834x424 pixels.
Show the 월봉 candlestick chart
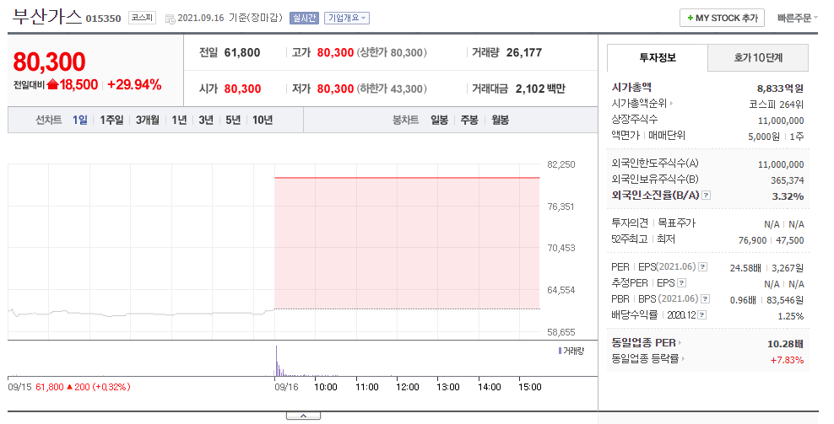point(500,120)
